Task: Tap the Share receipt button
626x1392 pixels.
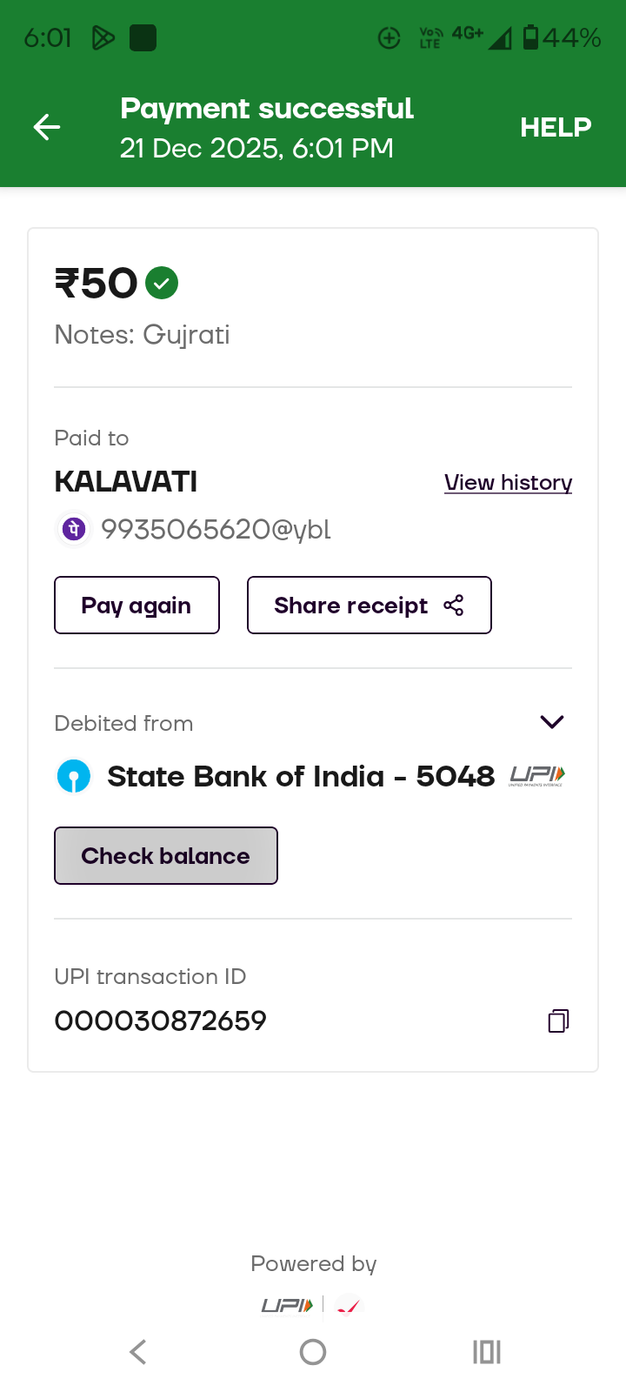Action: coord(369,606)
